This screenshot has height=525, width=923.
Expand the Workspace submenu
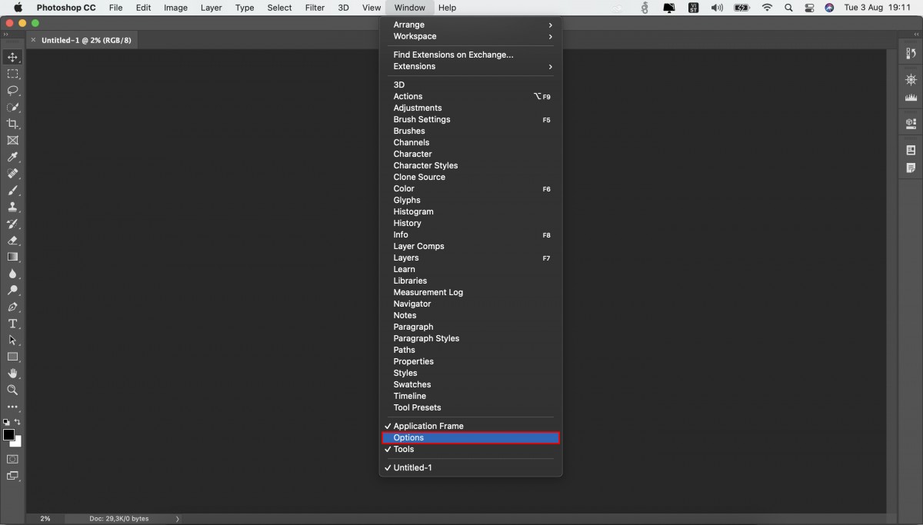(x=471, y=36)
